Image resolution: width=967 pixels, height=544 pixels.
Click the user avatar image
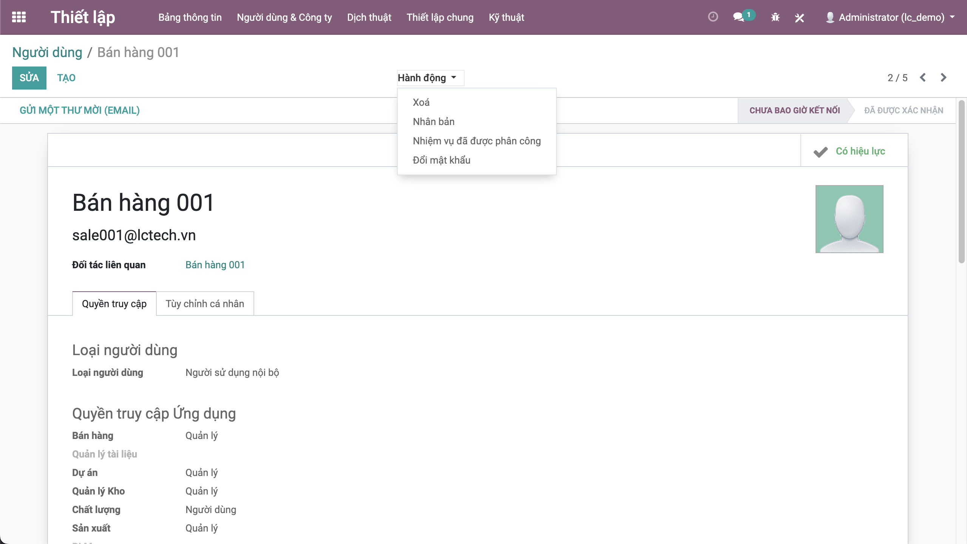click(x=849, y=219)
